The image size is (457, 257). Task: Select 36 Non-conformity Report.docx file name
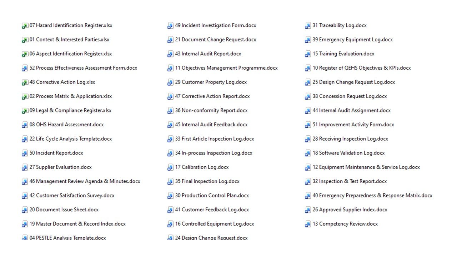click(211, 111)
